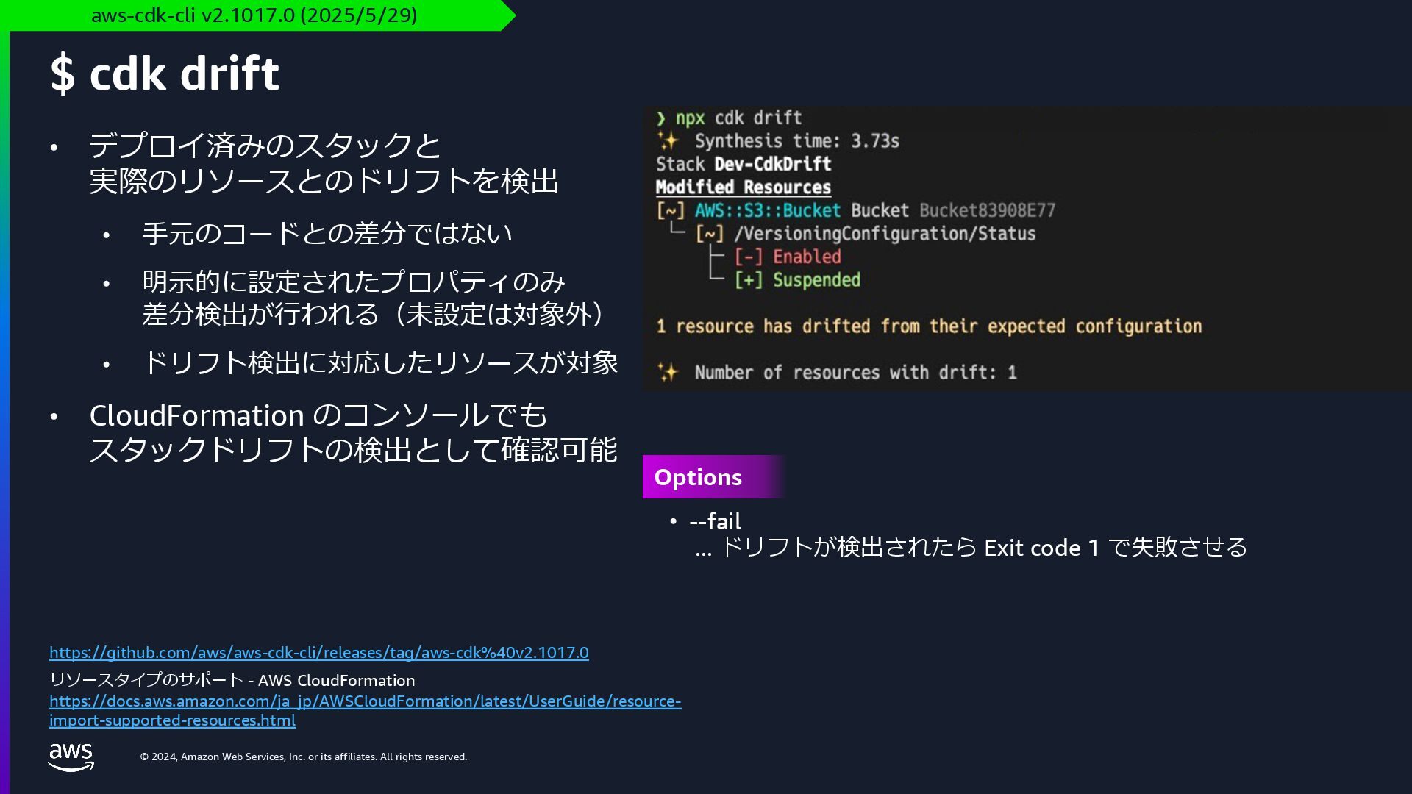Click the '$ cdk drift' slide title
The width and height of the screenshot is (1412, 794).
(x=165, y=74)
